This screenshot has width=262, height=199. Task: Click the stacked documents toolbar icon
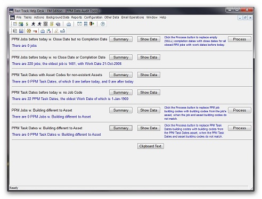pos(58,24)
